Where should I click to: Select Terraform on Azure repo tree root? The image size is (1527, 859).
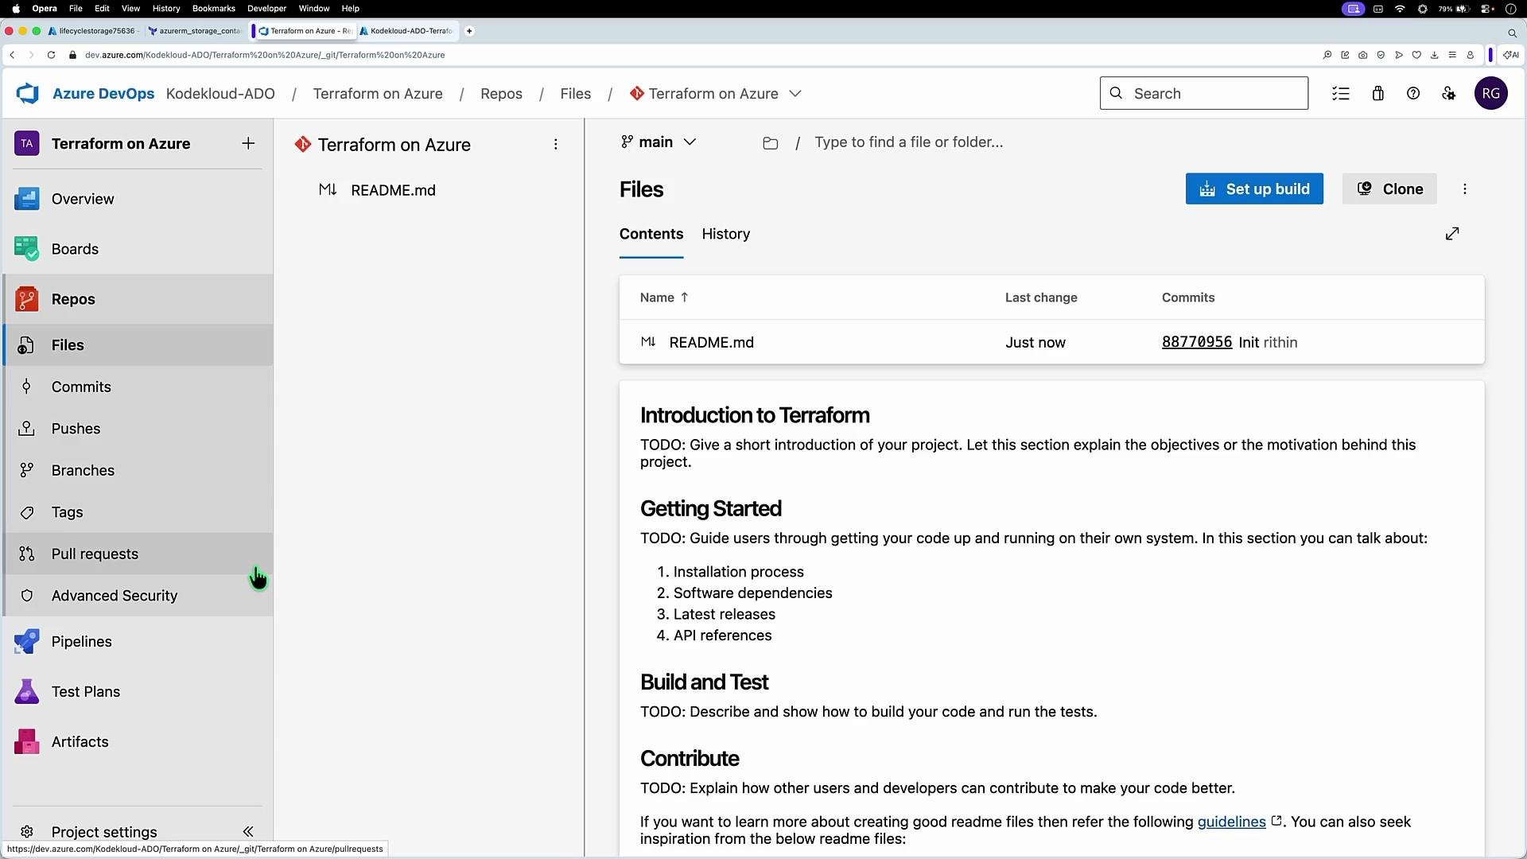pos(394,145)
